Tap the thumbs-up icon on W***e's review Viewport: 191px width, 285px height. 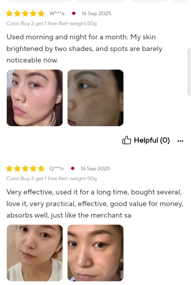126,140
